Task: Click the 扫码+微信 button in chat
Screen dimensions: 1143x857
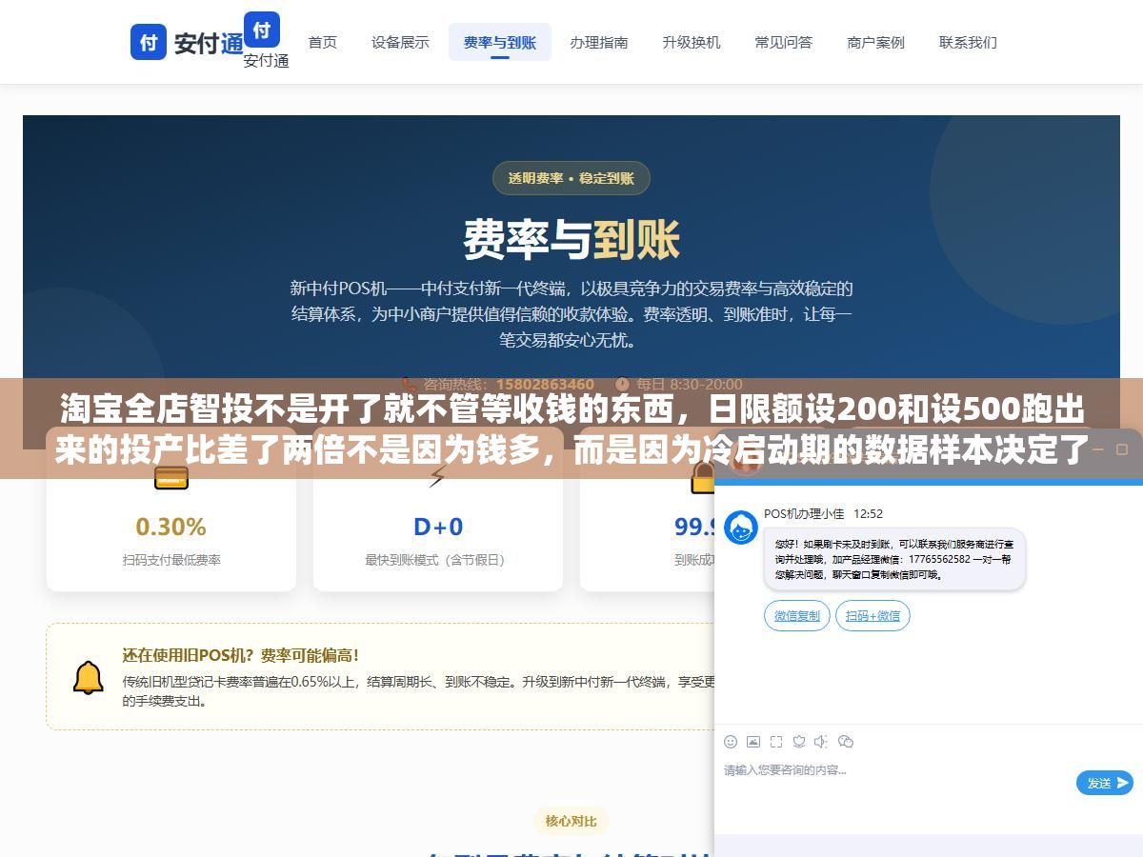Action: (872, 615)
